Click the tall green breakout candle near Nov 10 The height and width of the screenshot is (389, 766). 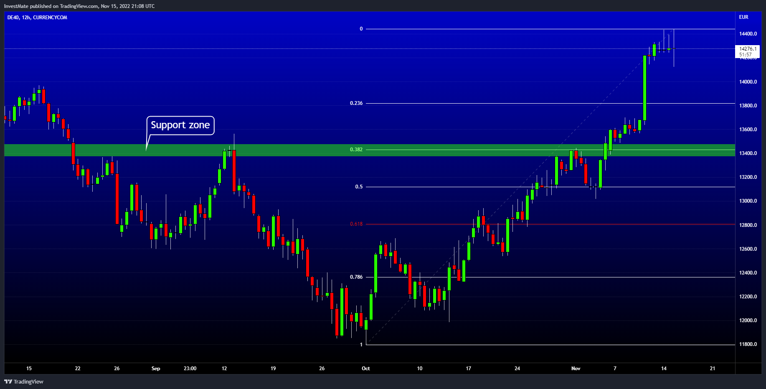[645, 88]
